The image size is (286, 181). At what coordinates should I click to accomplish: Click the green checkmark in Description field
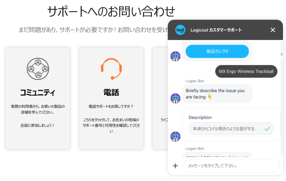(x=267, y=129)
